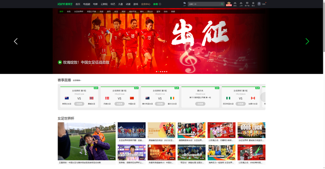325x169 pixels.
Task: Open the VIP crown icon in header
Action: click(x=229, y=4)
